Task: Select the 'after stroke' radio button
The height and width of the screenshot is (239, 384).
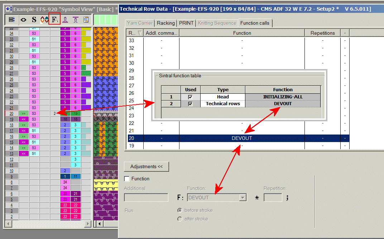Action: pyautogui.click(x=180, y=219)
